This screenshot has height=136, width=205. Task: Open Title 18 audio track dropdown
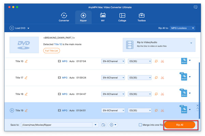(x=113, y=94)
